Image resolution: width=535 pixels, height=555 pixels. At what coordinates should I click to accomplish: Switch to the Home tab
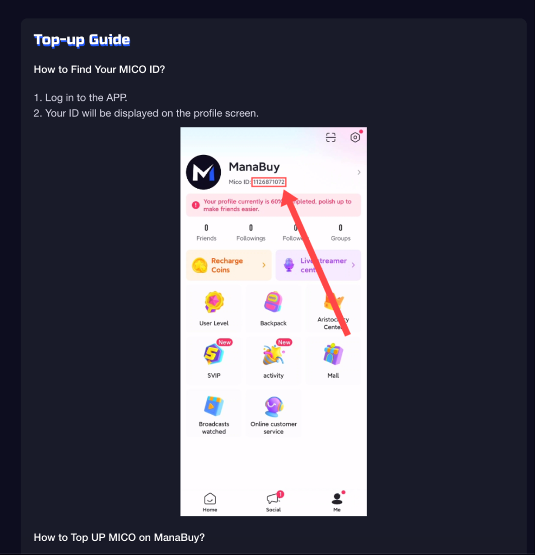coord(210,502)
